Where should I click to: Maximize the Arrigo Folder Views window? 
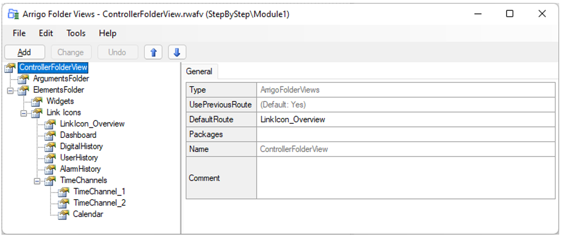(x=510, y=14)
